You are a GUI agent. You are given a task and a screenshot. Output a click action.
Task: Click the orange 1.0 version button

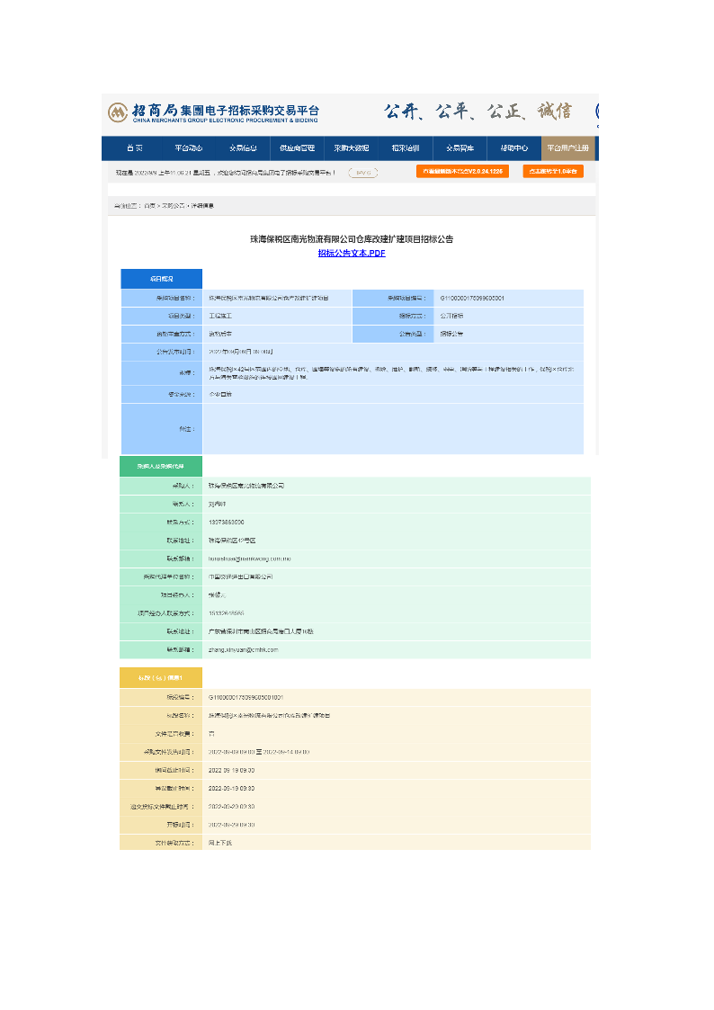(553, 171)
